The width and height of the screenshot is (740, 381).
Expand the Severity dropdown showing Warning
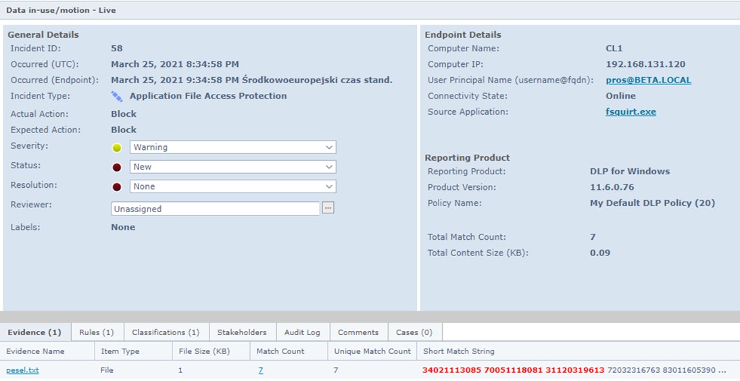tap(329, 147)
